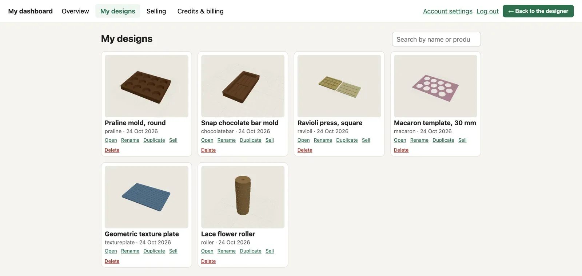Duplicate the Lace flower roller
This screenshot has width=582, height=276.
click(251, 251)
